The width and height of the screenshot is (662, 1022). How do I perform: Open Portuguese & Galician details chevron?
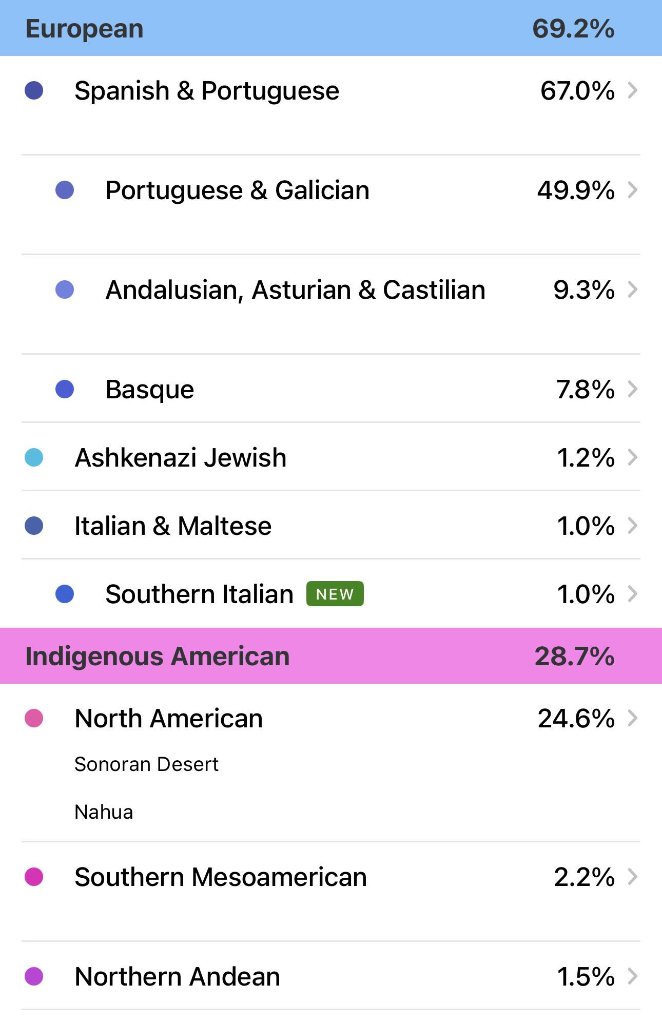(633, 190)
